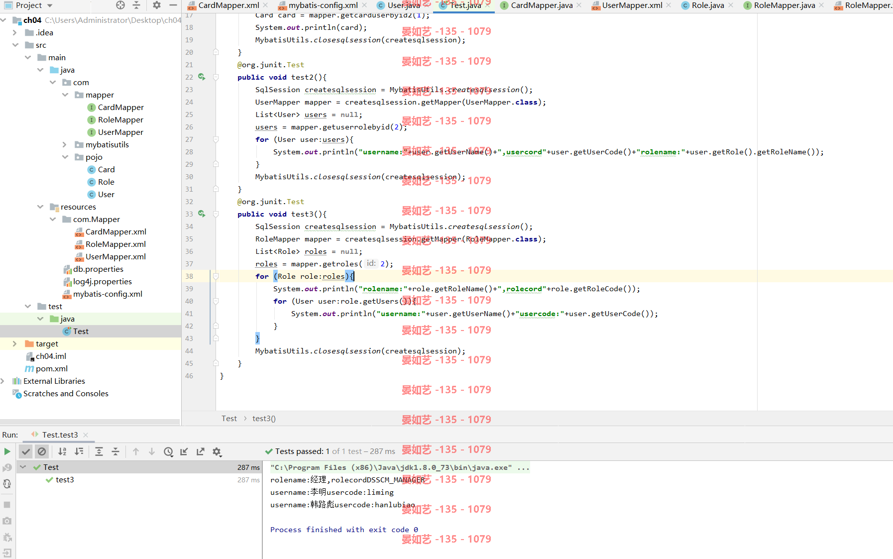Open test history clock dropdown
The width and height of the screenshot is (893, 559).
pyautogui.click(x=169, y=451)
